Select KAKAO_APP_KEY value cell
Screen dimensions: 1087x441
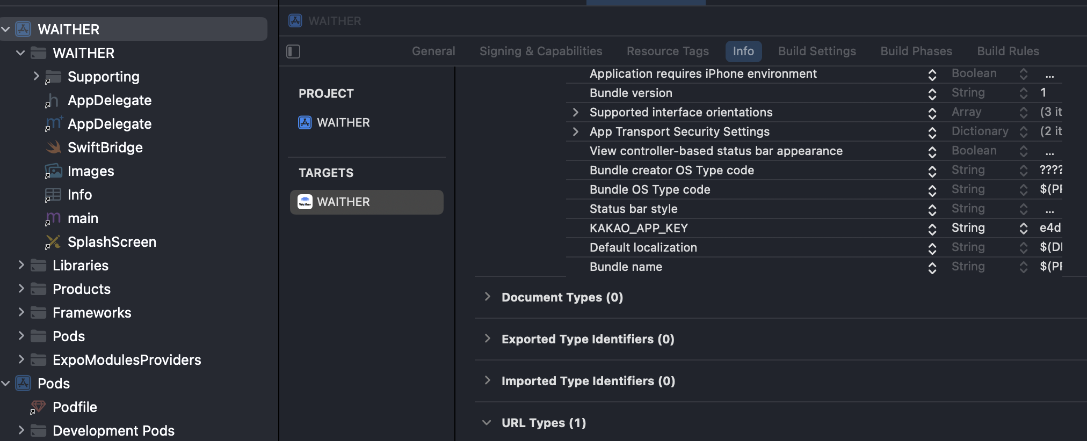coord(1050,228)
